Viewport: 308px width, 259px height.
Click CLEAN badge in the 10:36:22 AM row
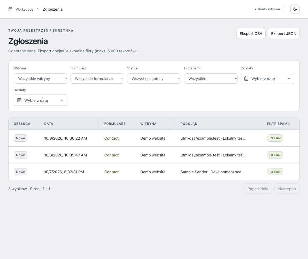click(275, 138)
